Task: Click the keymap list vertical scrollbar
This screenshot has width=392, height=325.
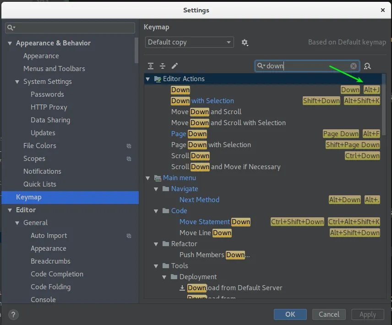Action: click(x=383, y=105)
